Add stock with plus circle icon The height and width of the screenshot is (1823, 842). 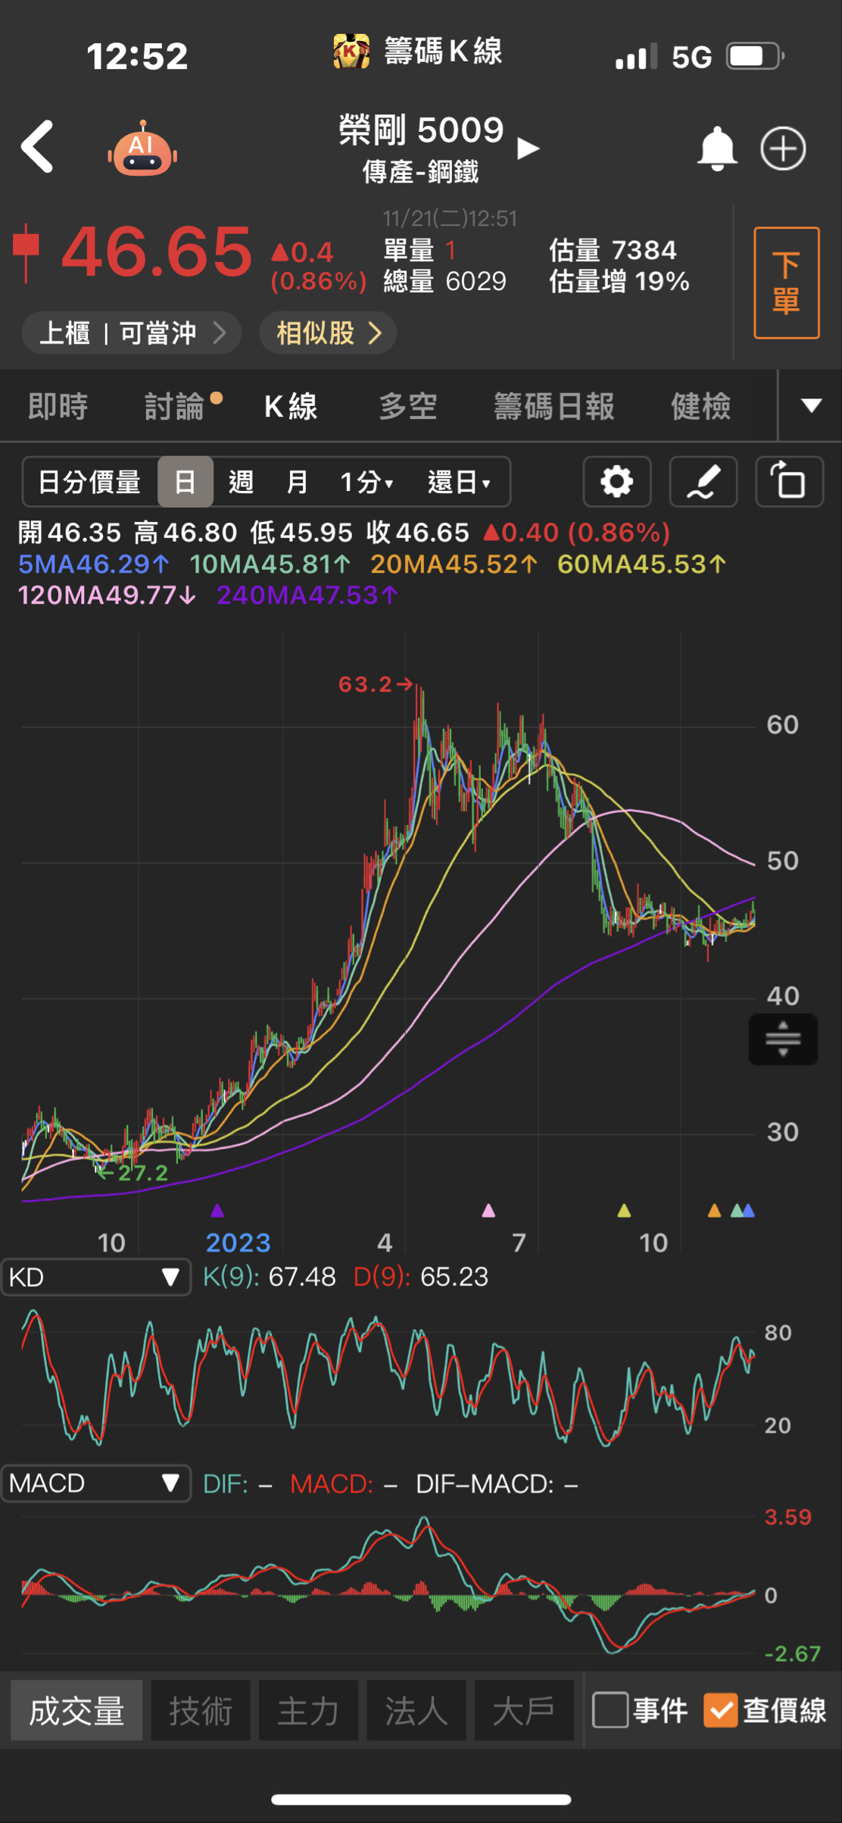[x=783, y=149]
